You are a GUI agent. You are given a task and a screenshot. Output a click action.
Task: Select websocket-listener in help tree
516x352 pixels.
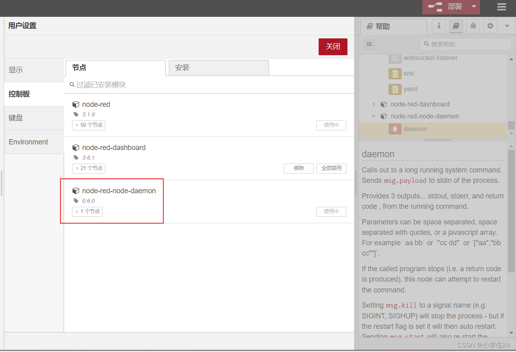click(430, 58)
